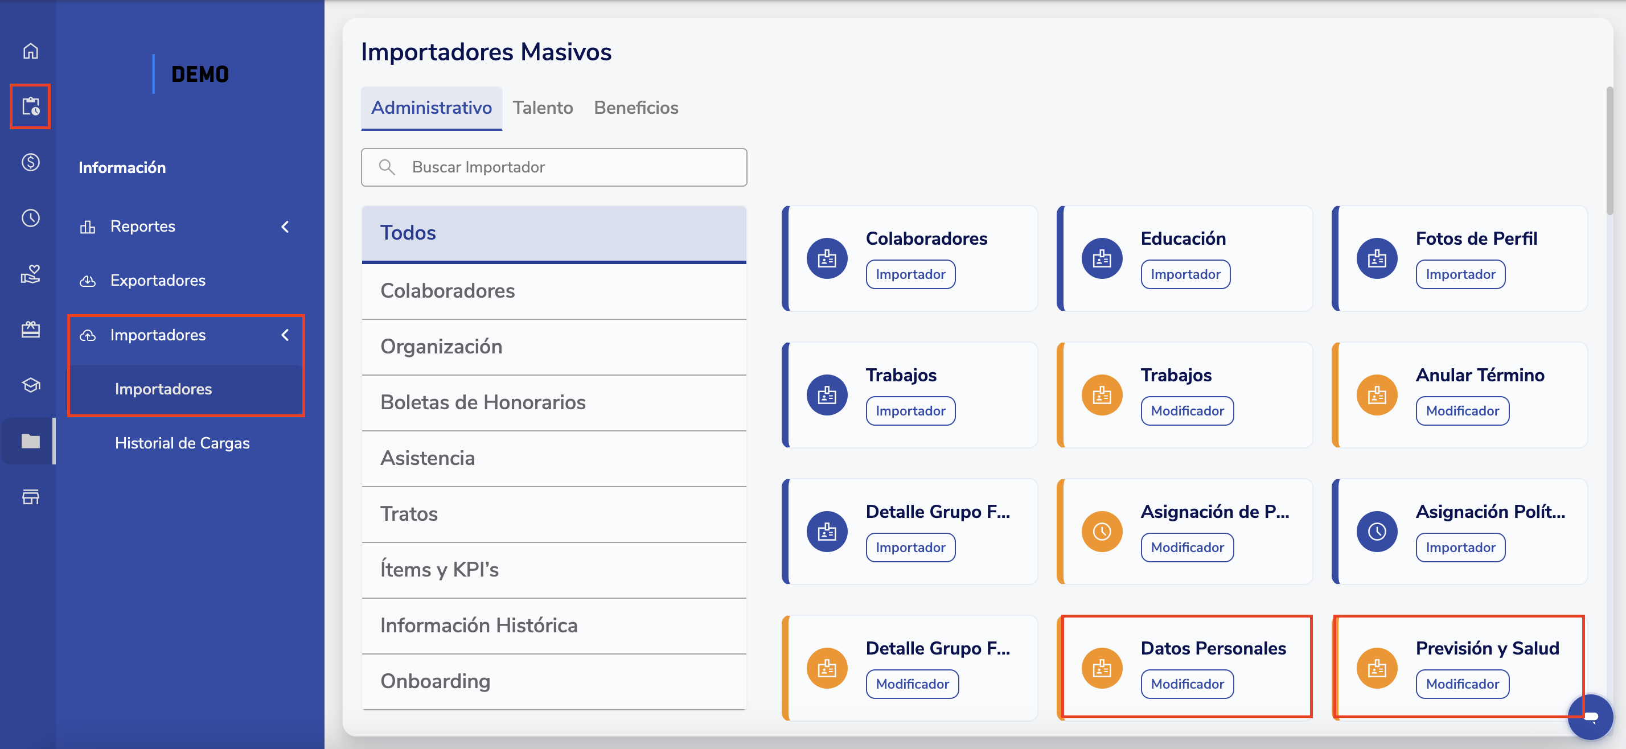Open the storefront icon in sidebar
Image resolution: width=1626 pixels, height=749 pixels.
coord(30,497)
